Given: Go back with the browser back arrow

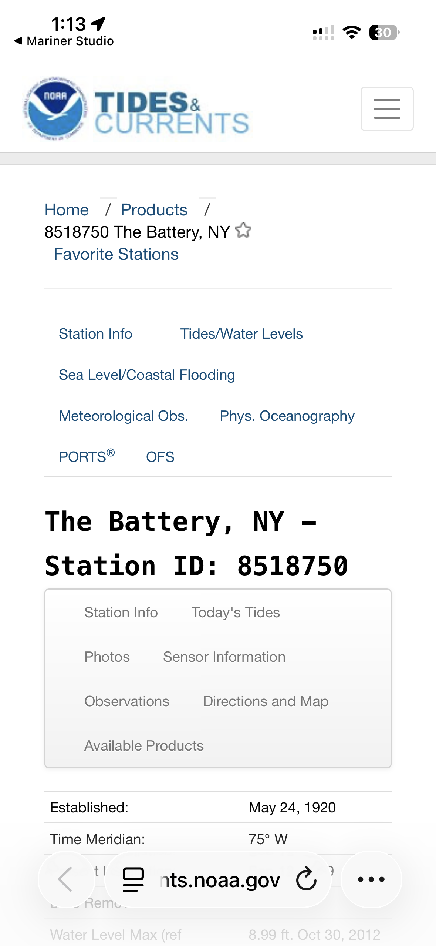Looking at the screenshot, I should 66,879.
